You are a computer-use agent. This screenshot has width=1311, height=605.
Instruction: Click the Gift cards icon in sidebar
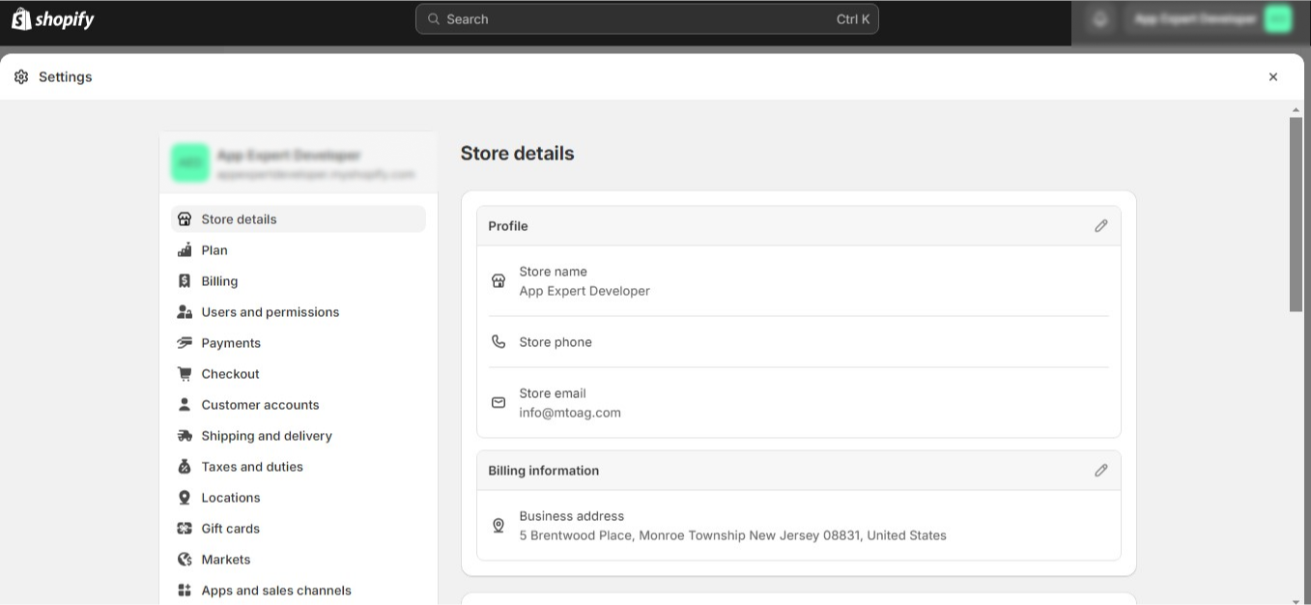[x=185, y=529]
